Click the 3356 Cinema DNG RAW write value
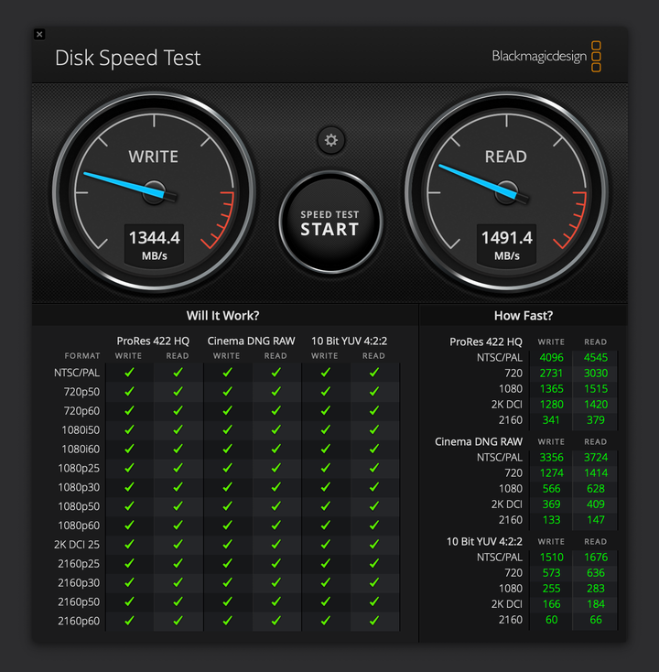 [551, 457]
